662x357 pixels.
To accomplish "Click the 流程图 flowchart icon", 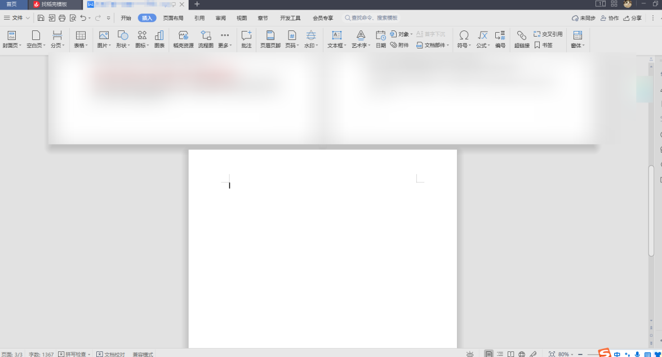I will (206, 38).
